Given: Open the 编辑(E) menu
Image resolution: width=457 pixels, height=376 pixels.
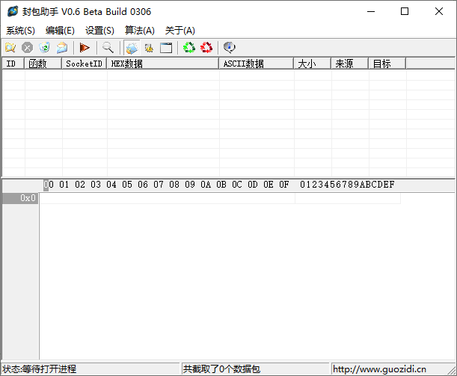Looking at the screenshot, I should [x=60, y=31].
